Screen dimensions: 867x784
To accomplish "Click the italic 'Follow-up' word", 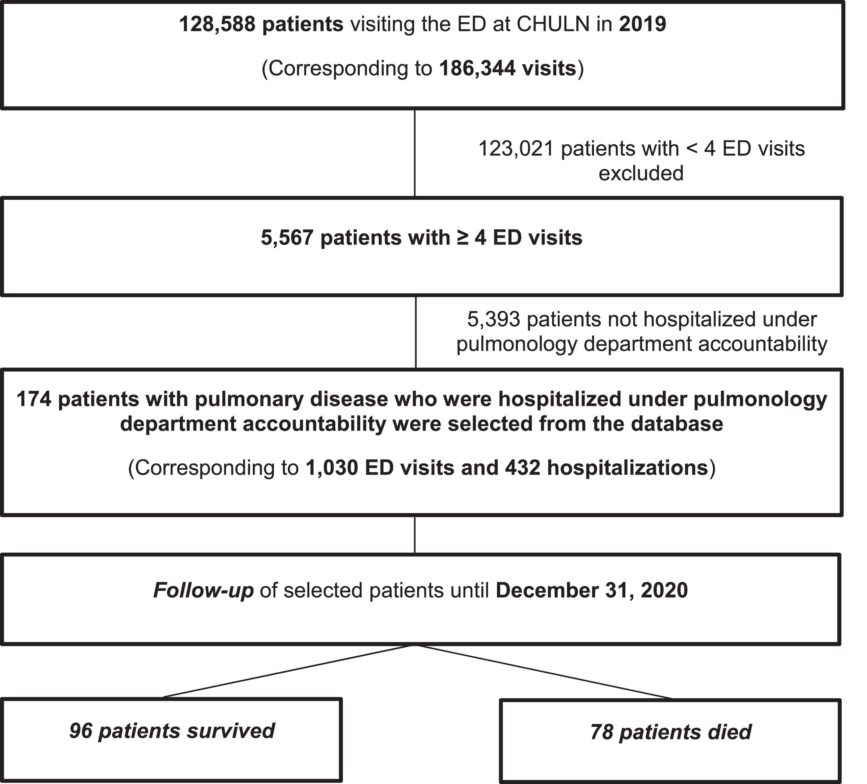I will pyautogui.click(x=204, y=590).
